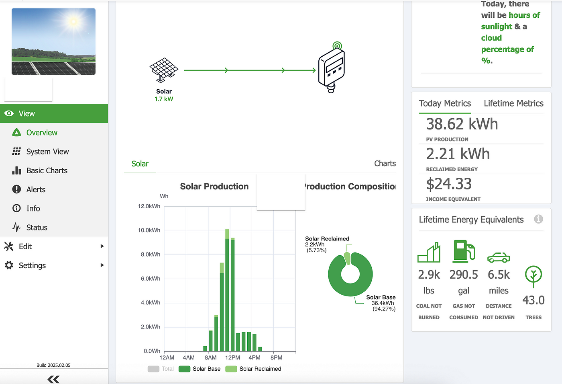Click the gas pump equivalents icon
This screenshot has height=384, width=562.
click(x=464, y=251)
